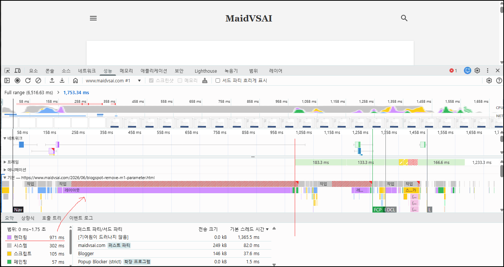The height and width of the screenshot is (267, 504).
Task: Select the 요약 bottom tab
Action: 9,218
